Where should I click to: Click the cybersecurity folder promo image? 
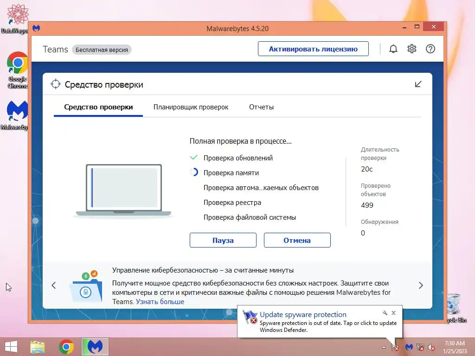click(x=86, y=286)
